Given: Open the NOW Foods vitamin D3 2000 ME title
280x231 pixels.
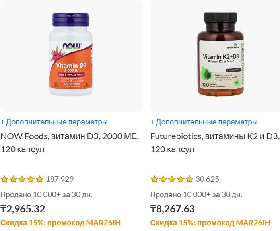Looking at the screenshot, I should click(x=70, y=143).
